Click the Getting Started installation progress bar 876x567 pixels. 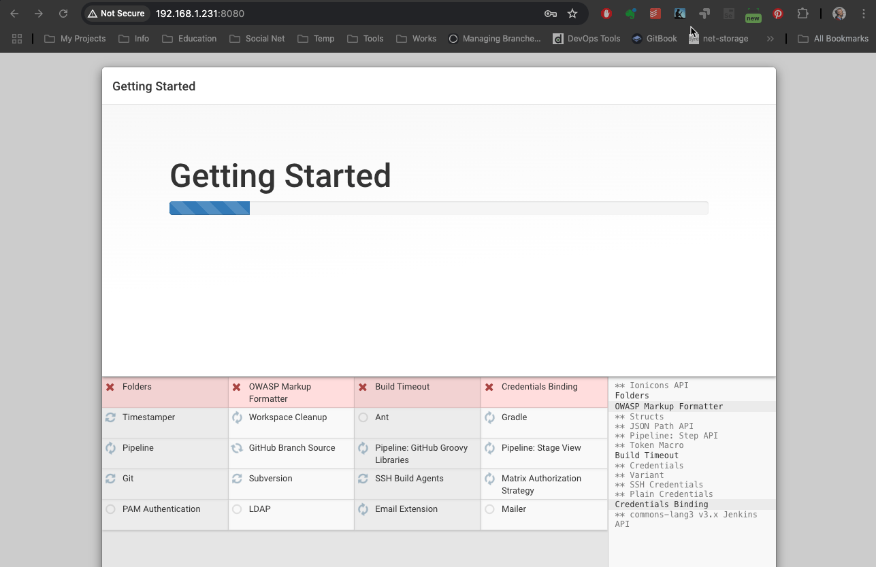click(x=438, y=208)
